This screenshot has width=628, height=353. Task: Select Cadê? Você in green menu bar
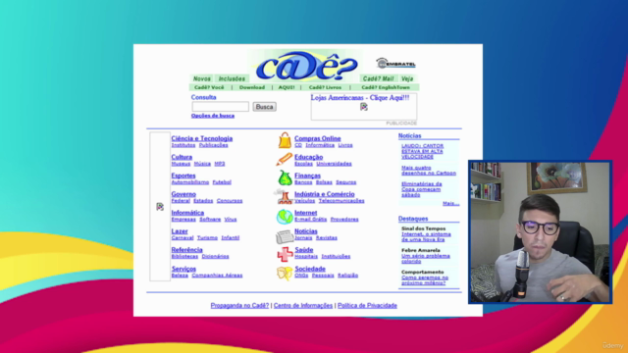[209, 87]
